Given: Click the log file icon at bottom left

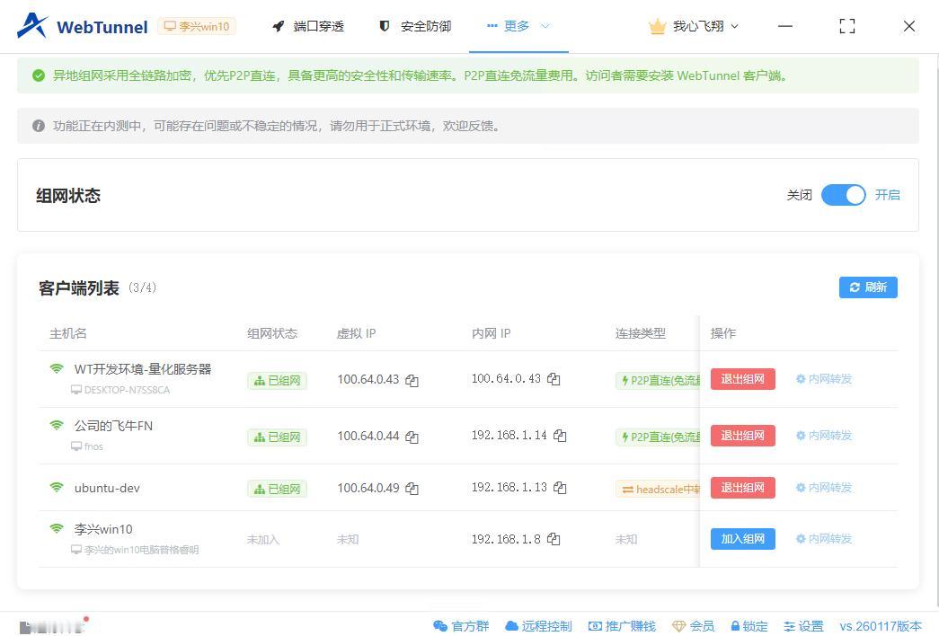Looking at the screenshot, I should (25, 626).
